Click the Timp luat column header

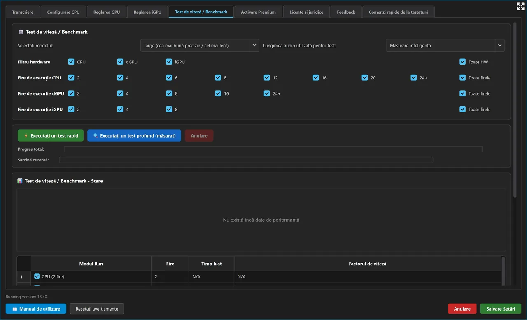212,264
